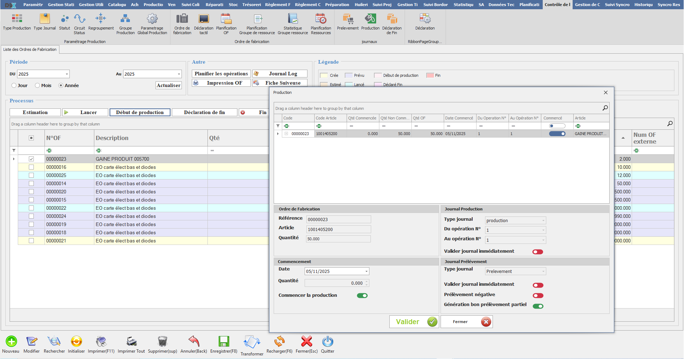
Task: Switch to the Statistiqu ribbon tab
Action: click(x=463, y=5)
